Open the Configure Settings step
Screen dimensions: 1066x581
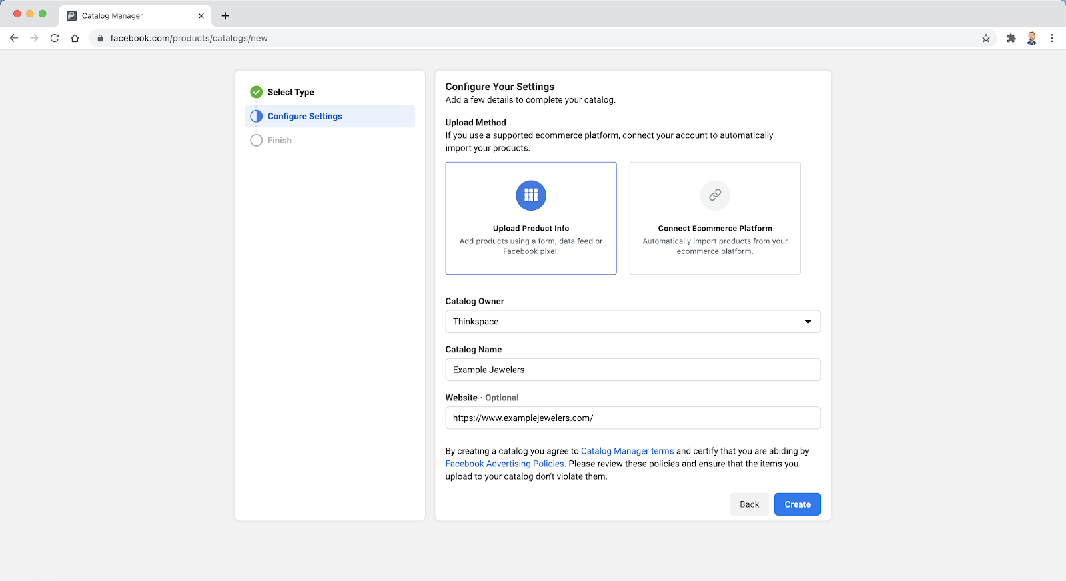tap(330, 116)
